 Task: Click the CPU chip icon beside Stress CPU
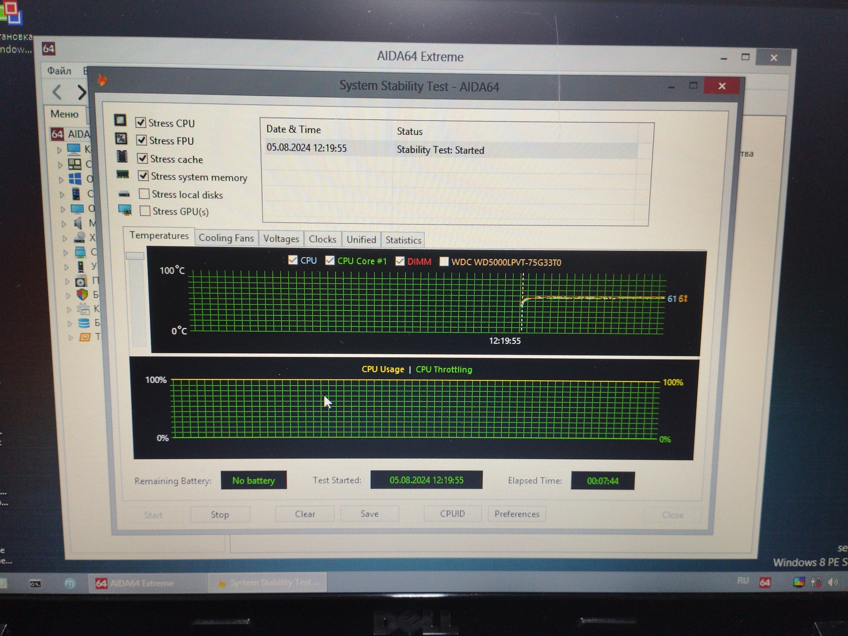(120, 120)
